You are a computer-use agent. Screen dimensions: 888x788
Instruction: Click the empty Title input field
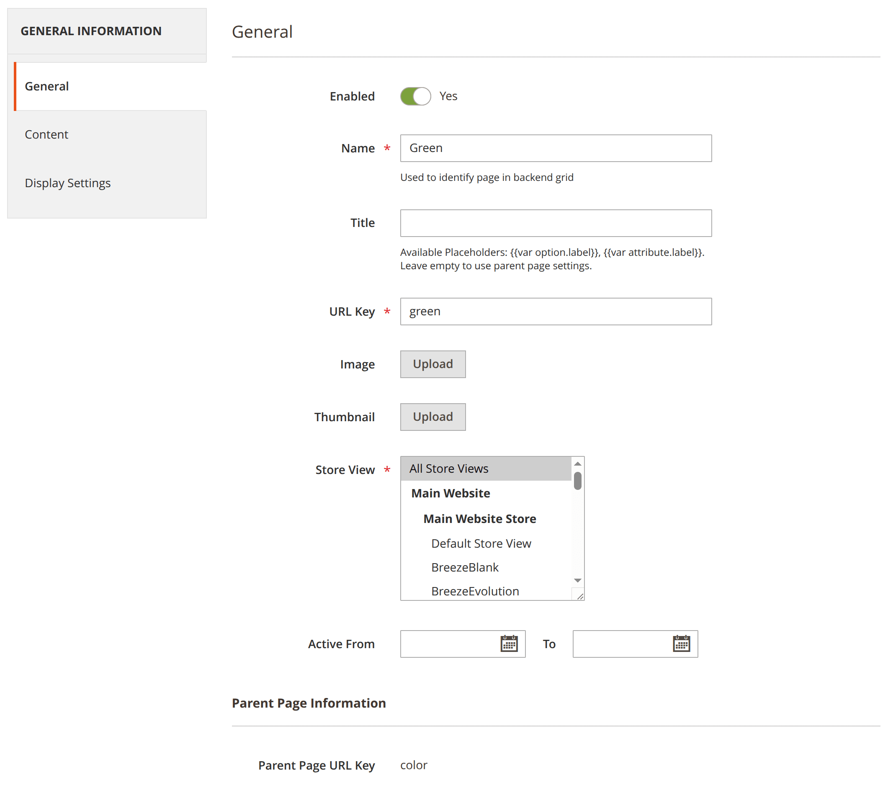pos(556,223)
